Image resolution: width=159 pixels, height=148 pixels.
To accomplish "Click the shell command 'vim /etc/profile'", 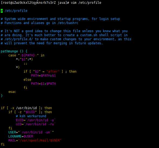I will tap(86, 2).
